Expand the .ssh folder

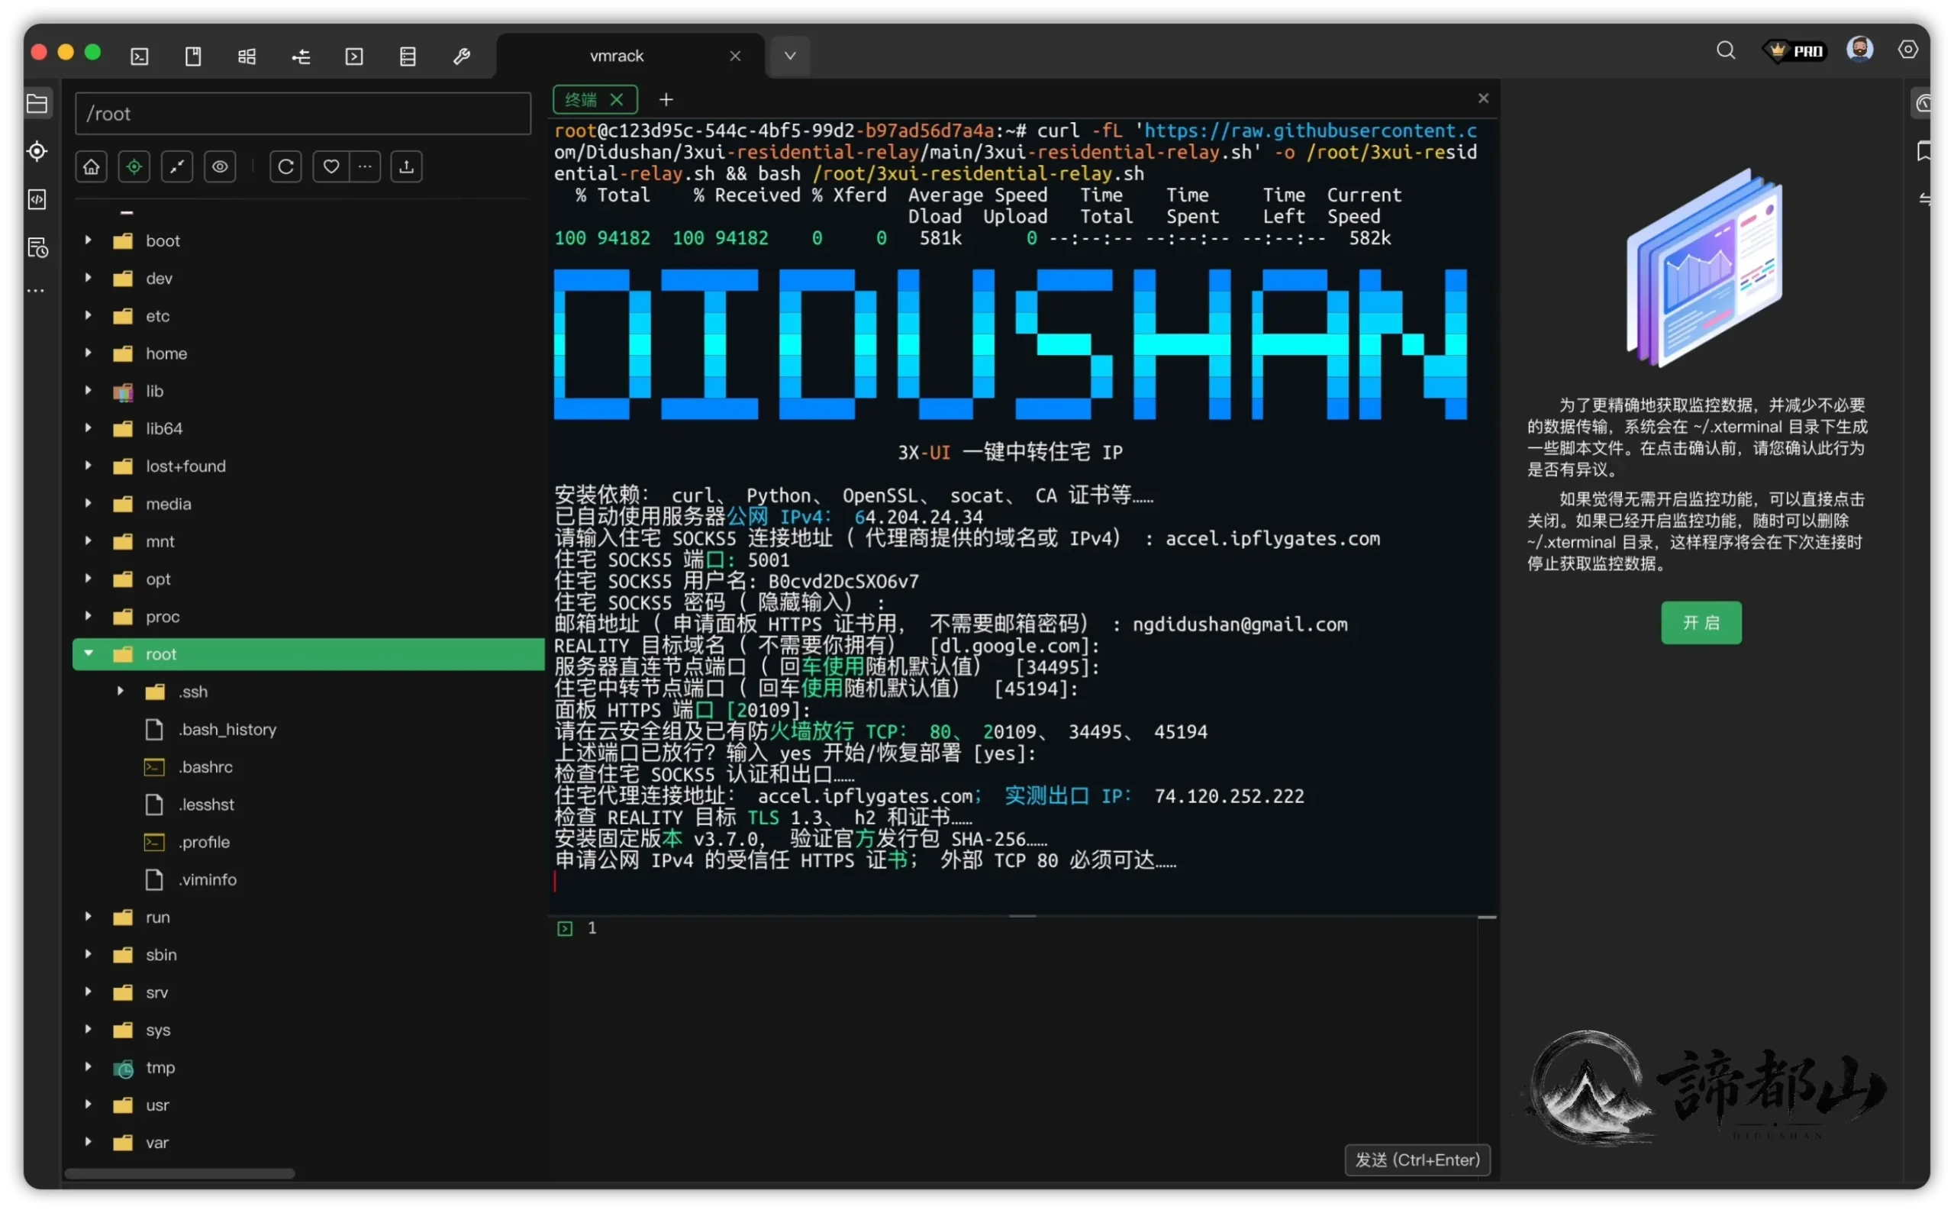121,692
